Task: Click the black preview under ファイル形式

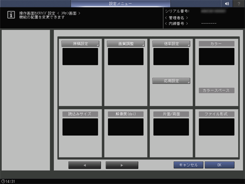Action: pyautogui.click(x=217, y=127)
